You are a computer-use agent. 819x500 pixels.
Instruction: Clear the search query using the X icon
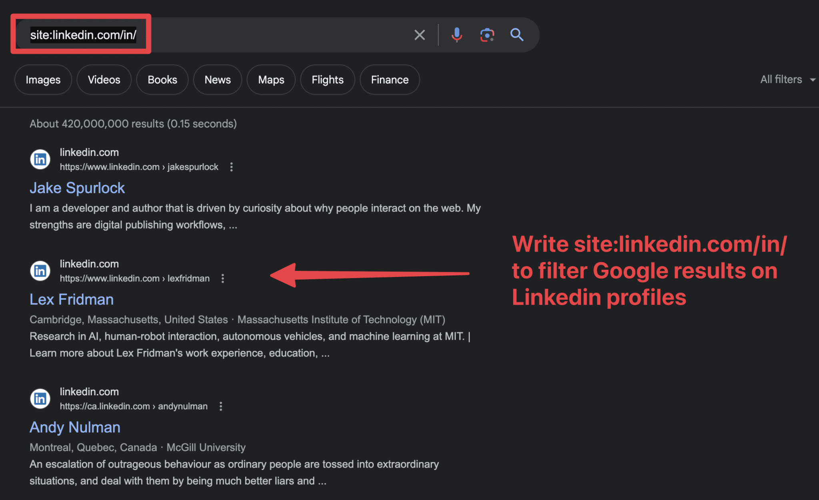coord(419,35)
